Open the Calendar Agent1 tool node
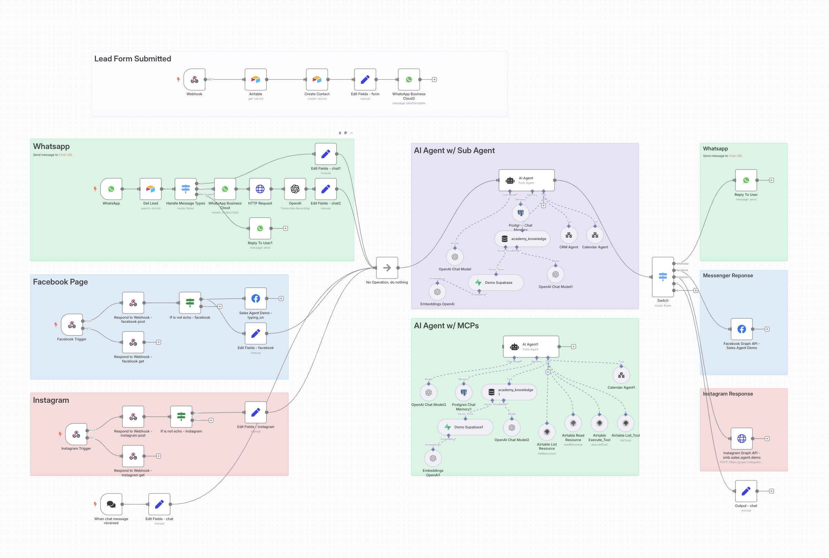829x558 pixels. pos(621,376)
